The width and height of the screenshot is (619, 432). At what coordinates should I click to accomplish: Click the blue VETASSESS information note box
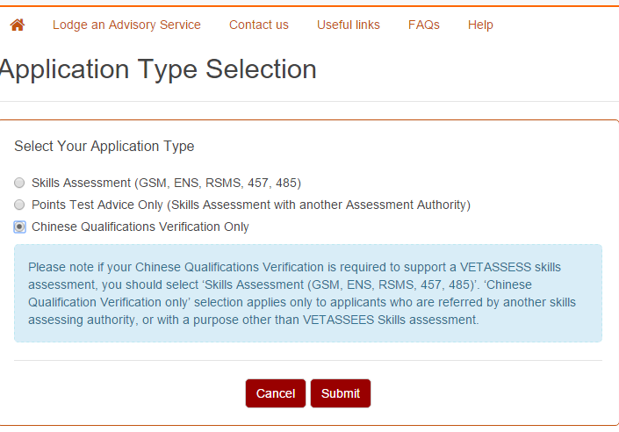pos(308,293)
